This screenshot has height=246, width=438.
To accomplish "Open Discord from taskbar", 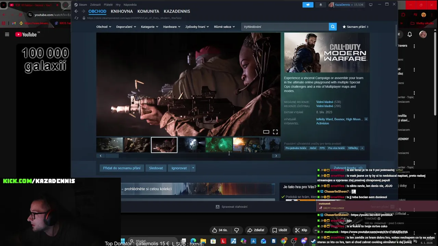I will pos(304,241).
